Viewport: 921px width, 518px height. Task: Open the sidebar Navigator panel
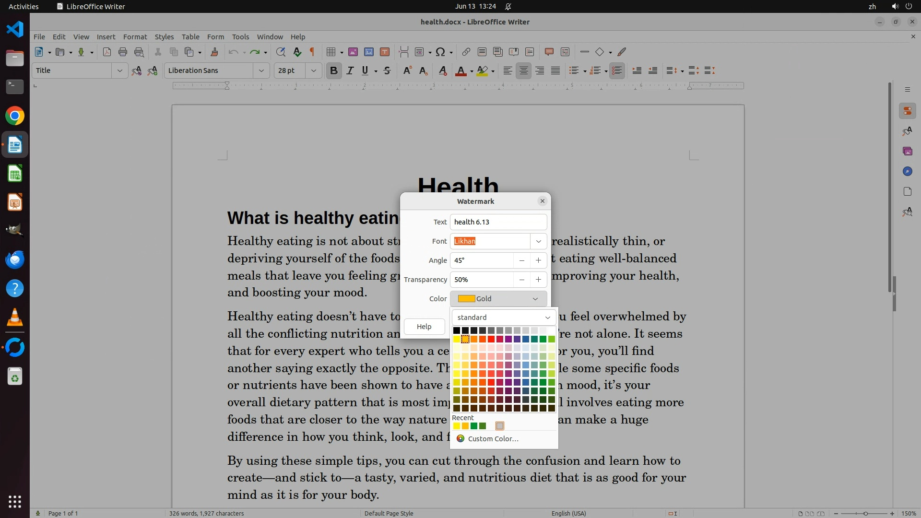(907, 172)
